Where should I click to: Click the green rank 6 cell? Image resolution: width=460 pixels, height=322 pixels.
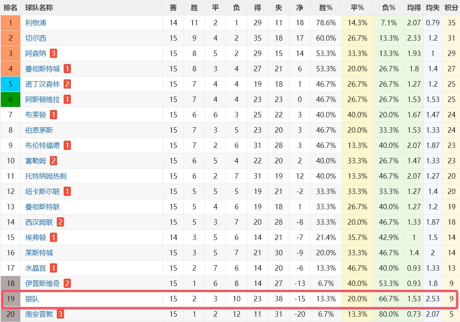10,99
